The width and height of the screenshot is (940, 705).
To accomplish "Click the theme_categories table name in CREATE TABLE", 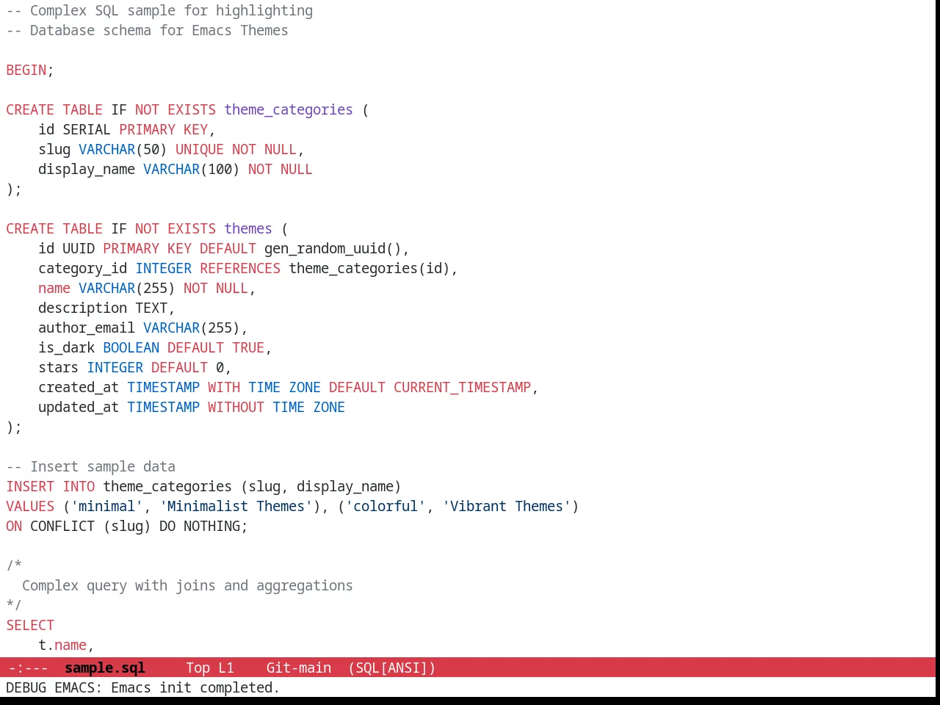I will click(289, 109).
